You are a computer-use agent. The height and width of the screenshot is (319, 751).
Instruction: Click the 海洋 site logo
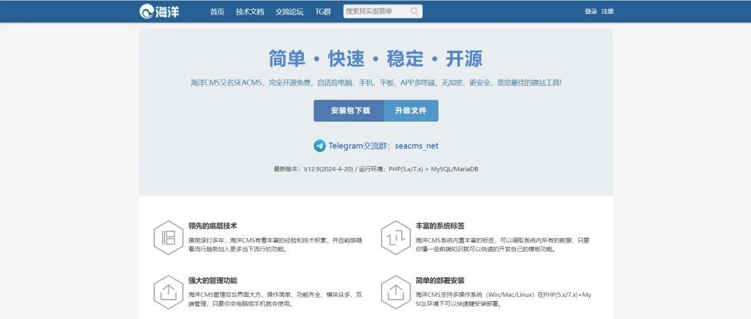[x=159, y=12]
